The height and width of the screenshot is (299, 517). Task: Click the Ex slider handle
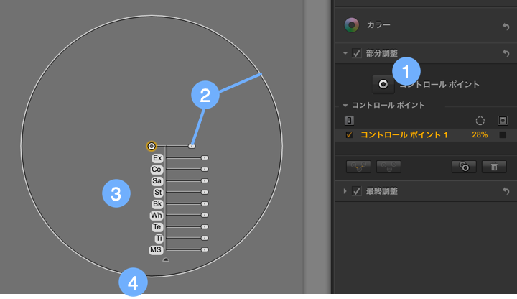click(x=205, y=158)
